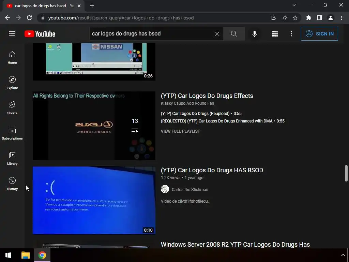Open Chrome profile avatar
The image size is (349, 262).
(x=331, y=18)
